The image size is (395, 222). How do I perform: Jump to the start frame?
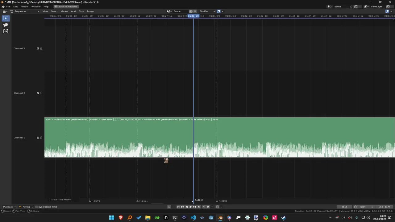point(178,207)
